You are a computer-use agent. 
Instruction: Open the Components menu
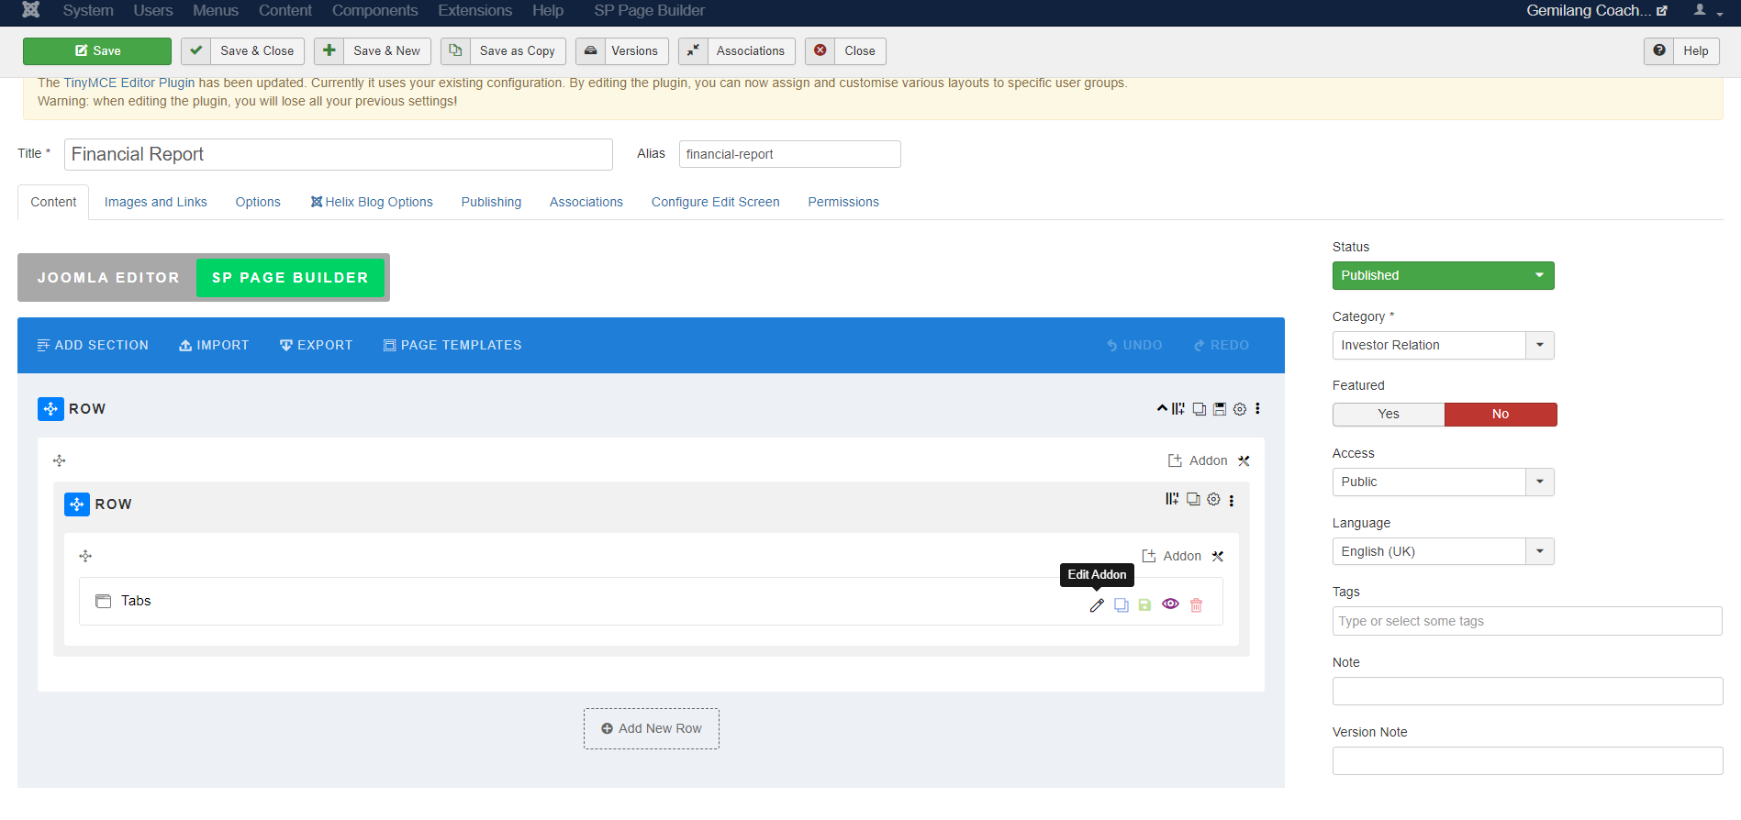pyautogui.click(x=374, y=10)
